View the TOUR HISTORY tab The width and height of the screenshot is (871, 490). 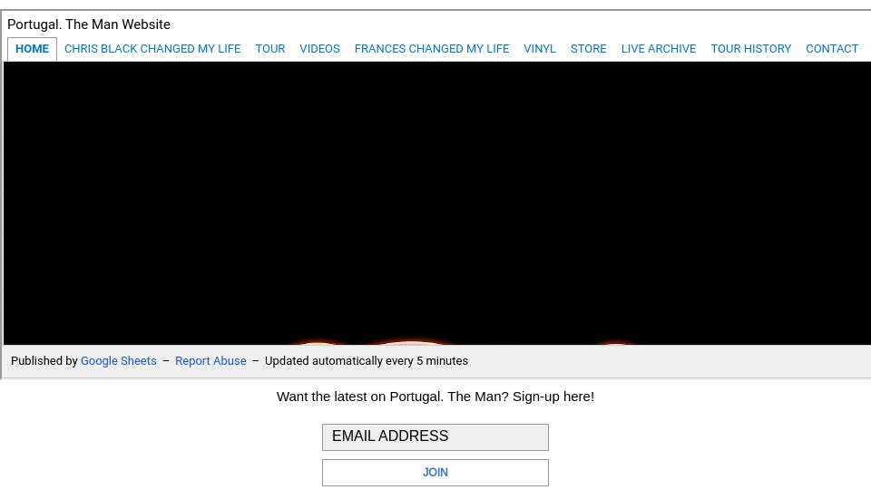point(751,49)
